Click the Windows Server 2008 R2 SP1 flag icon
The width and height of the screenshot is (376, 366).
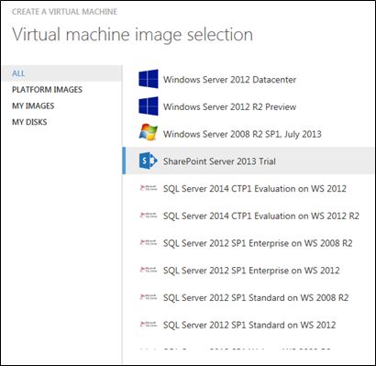point(149,133)
